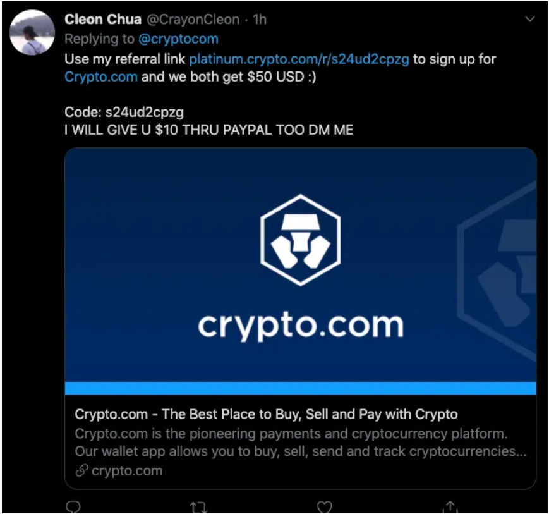Screen dimensions: 549x514
Task: Click the retweet arrows icon
Action: (198, 507)
